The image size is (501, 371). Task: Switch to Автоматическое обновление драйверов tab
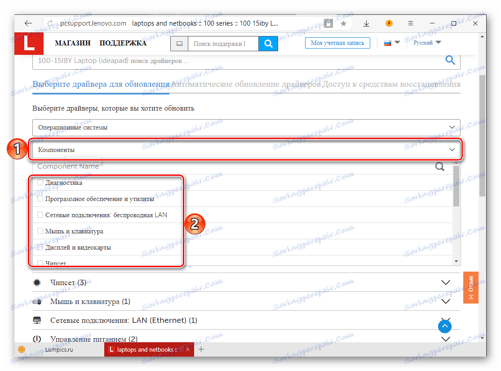tap(246, 84)
